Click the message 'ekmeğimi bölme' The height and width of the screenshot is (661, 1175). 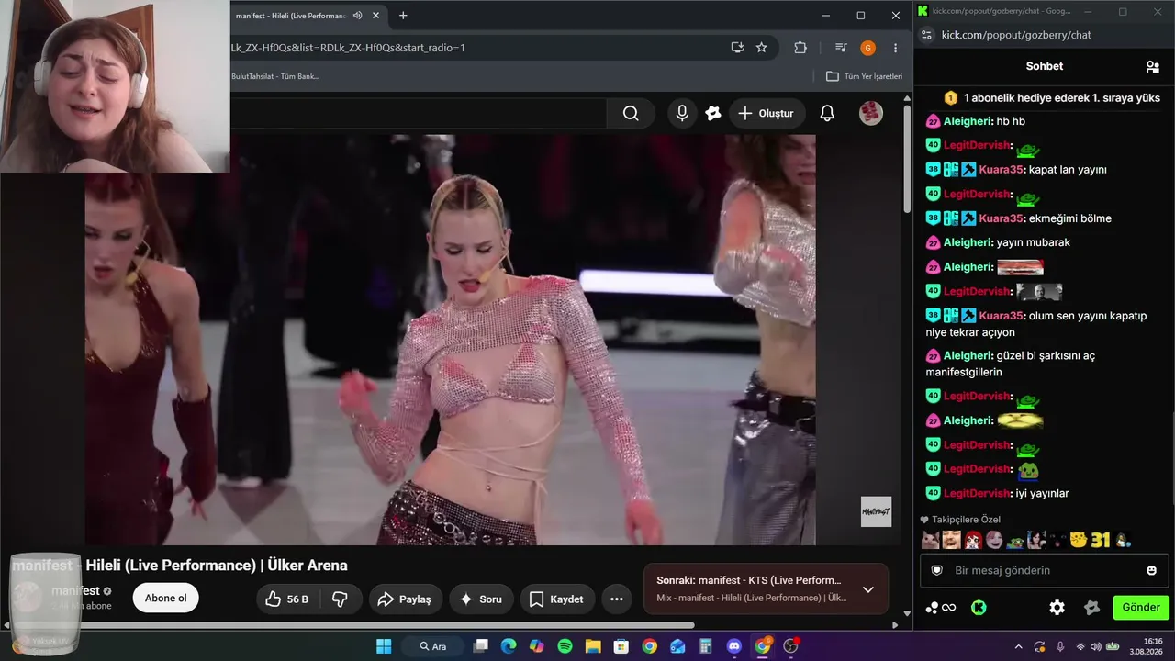pos(1070,218)
